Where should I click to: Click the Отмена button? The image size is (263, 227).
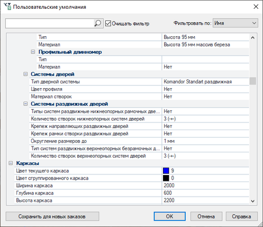(x=206, y=216)
